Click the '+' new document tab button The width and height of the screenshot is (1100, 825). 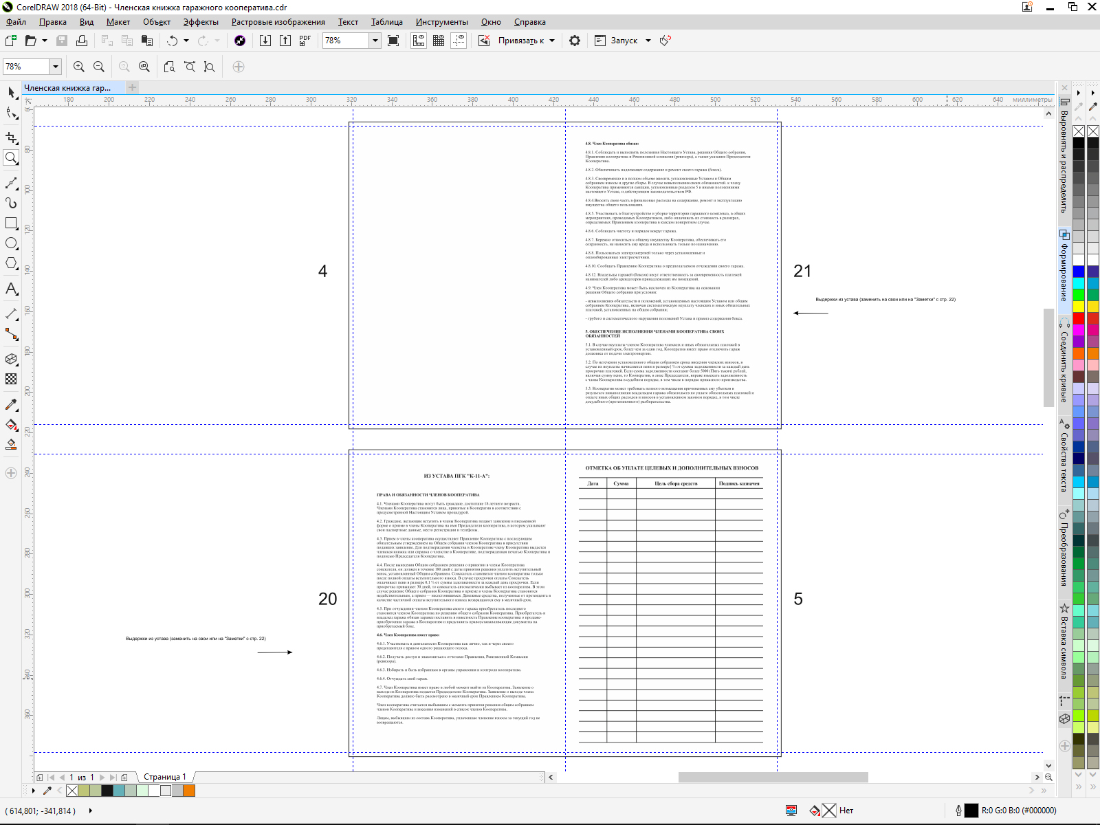tap(133, 87)
